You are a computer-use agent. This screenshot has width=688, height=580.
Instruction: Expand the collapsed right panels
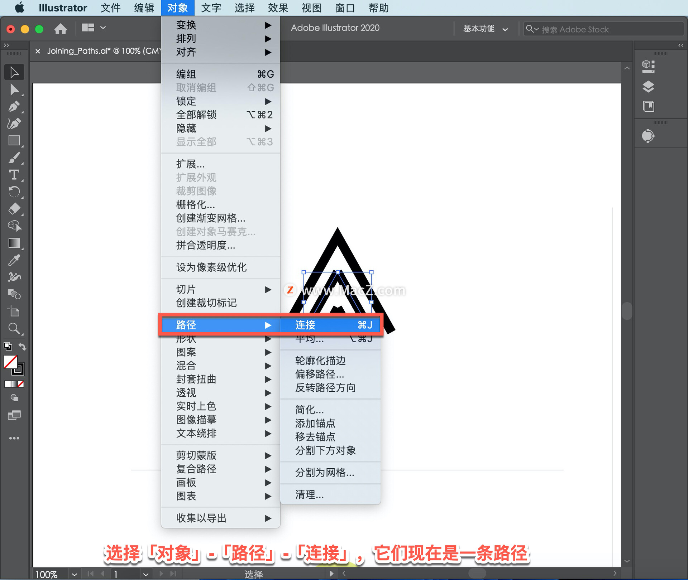(x=680, y=45)
